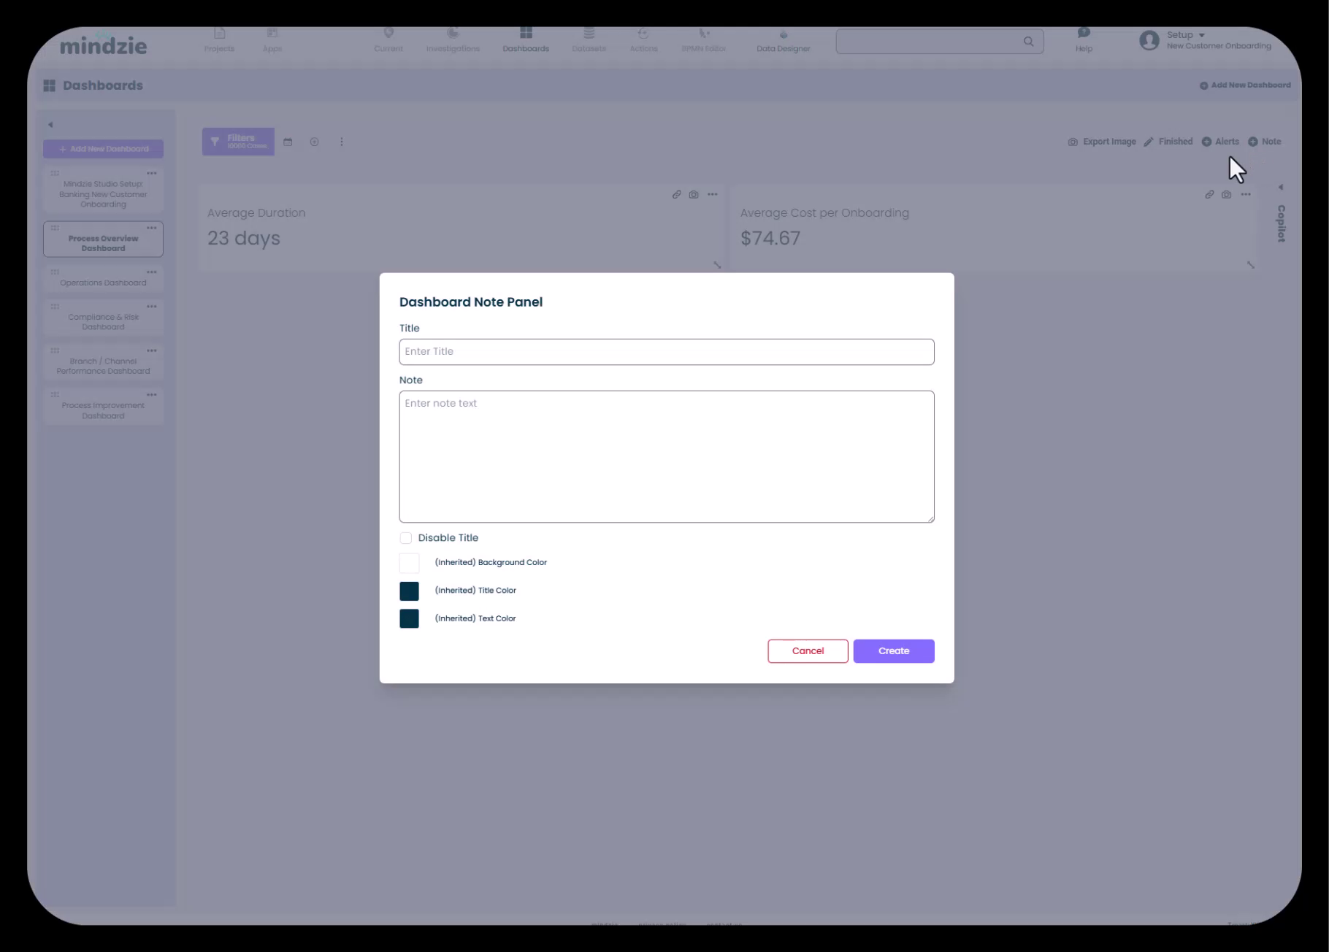
Task: Open the Help chat icon
Action: click(1084, 34)
